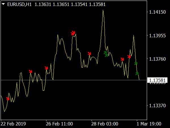
Task: Select the close value 1.13581 in chart header
Action: pyautogui.click(x=97, y=5)
